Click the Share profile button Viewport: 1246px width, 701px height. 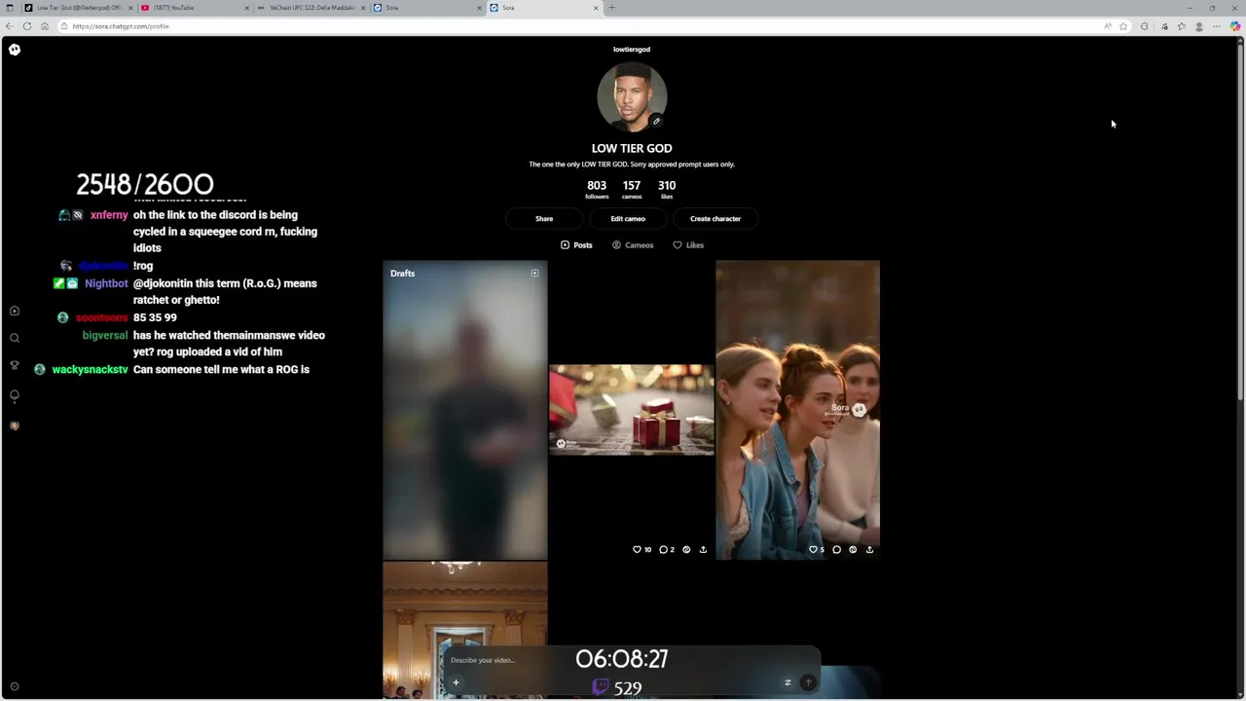(x=544, y=219)
